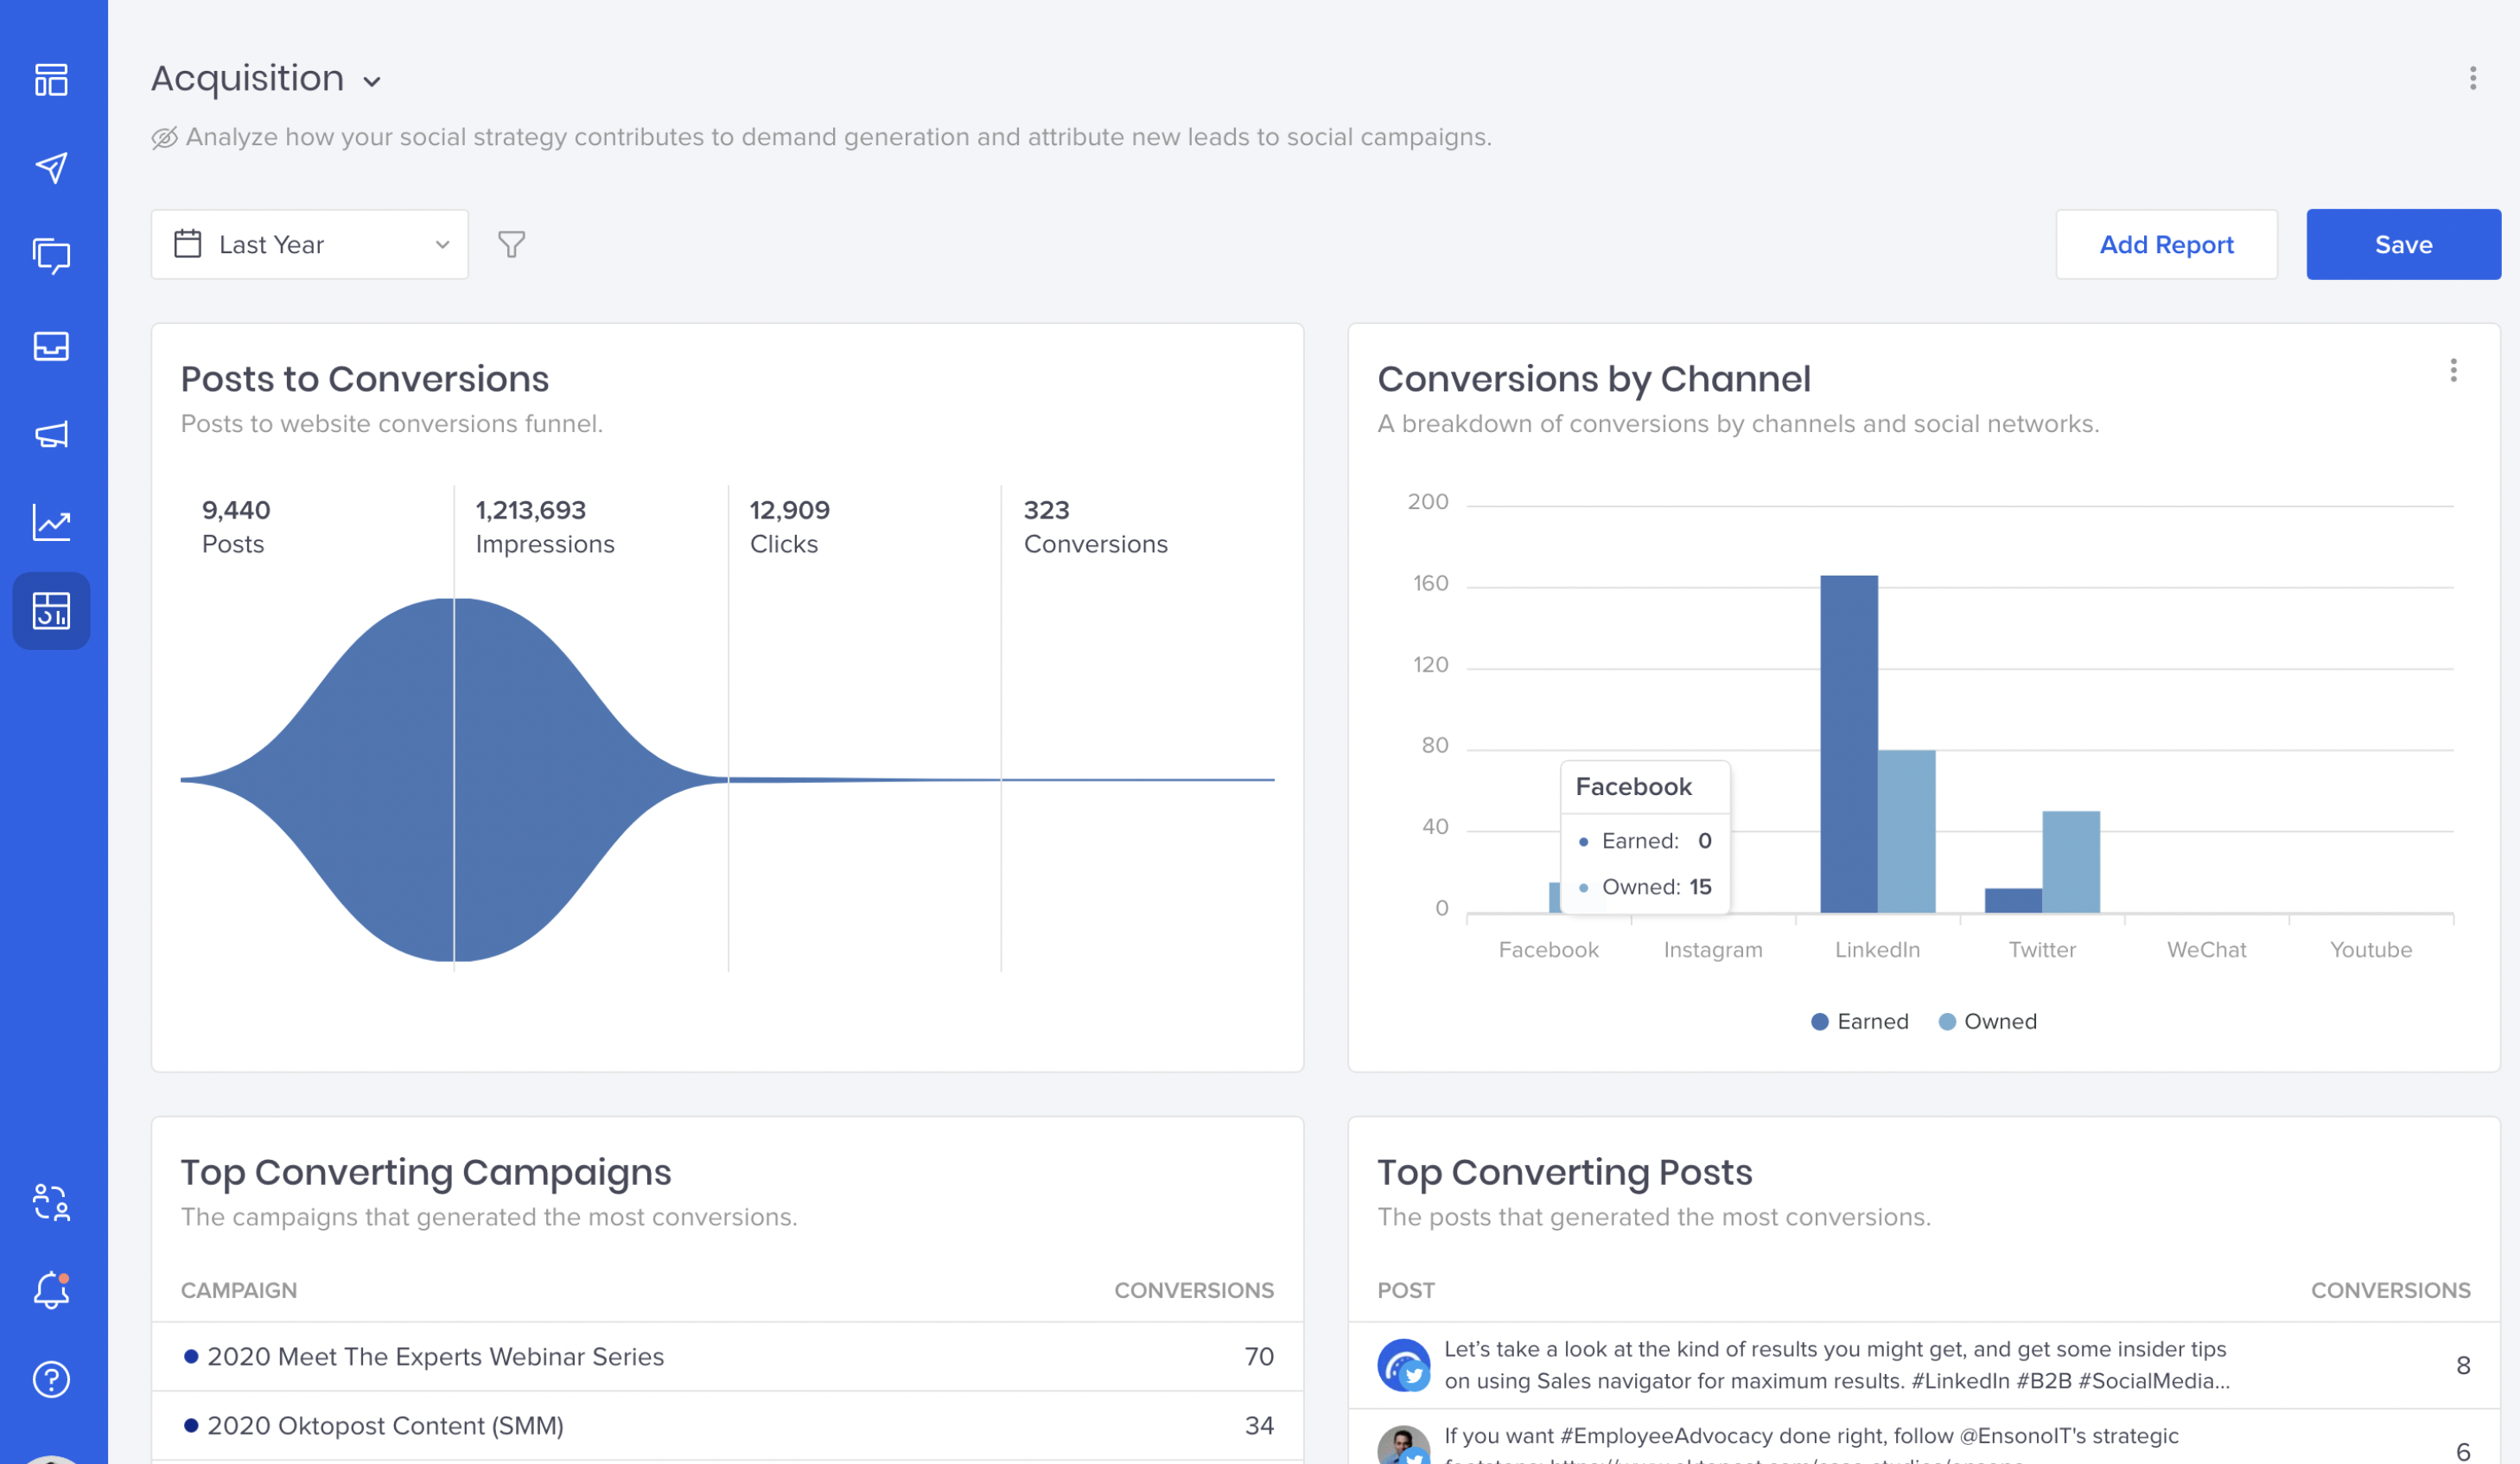Hide the report description via the eye icon

pos(163,137)
